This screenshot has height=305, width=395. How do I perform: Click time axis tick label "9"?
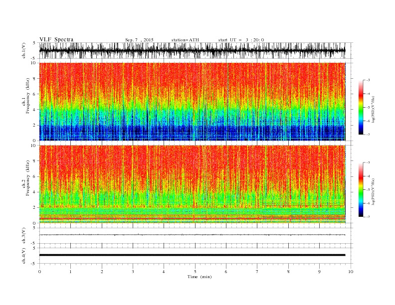click(x=319, y=272)
